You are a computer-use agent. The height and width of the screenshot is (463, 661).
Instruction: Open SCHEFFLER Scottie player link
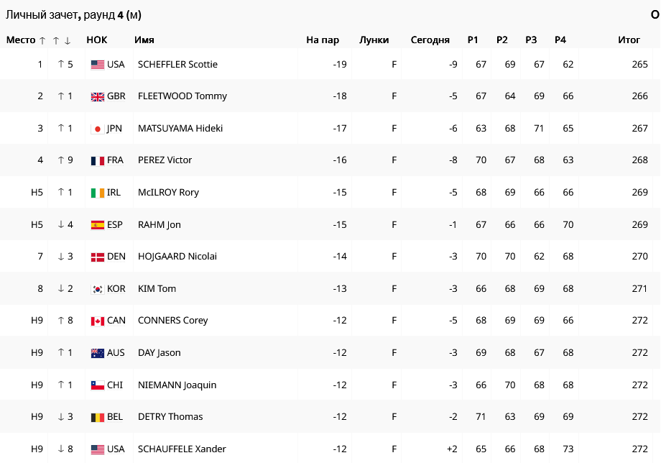coord(177,65)
